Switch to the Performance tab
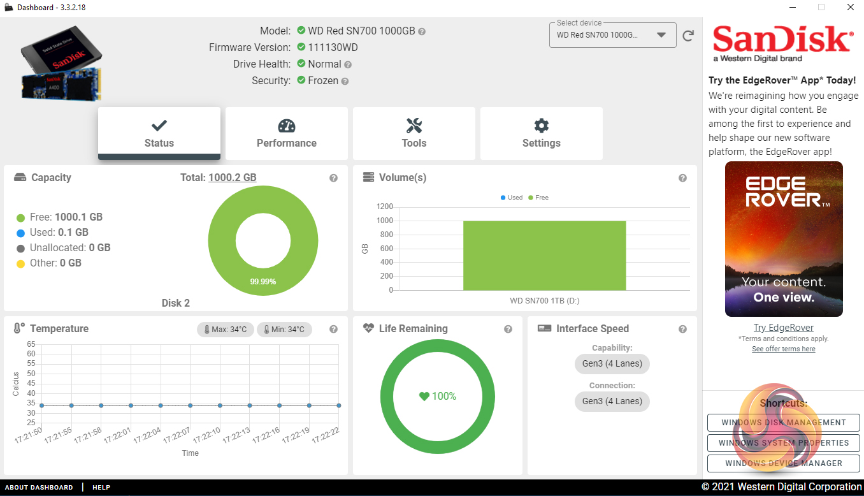This screenshot has height=496, width=864. (x=287, y=133)
